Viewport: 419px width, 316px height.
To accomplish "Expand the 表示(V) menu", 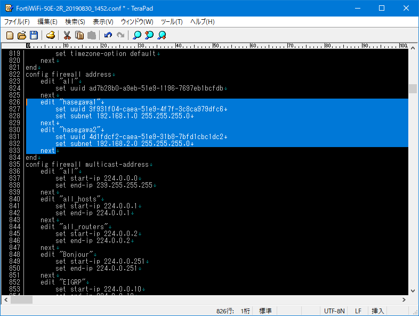I will point(103,22).
